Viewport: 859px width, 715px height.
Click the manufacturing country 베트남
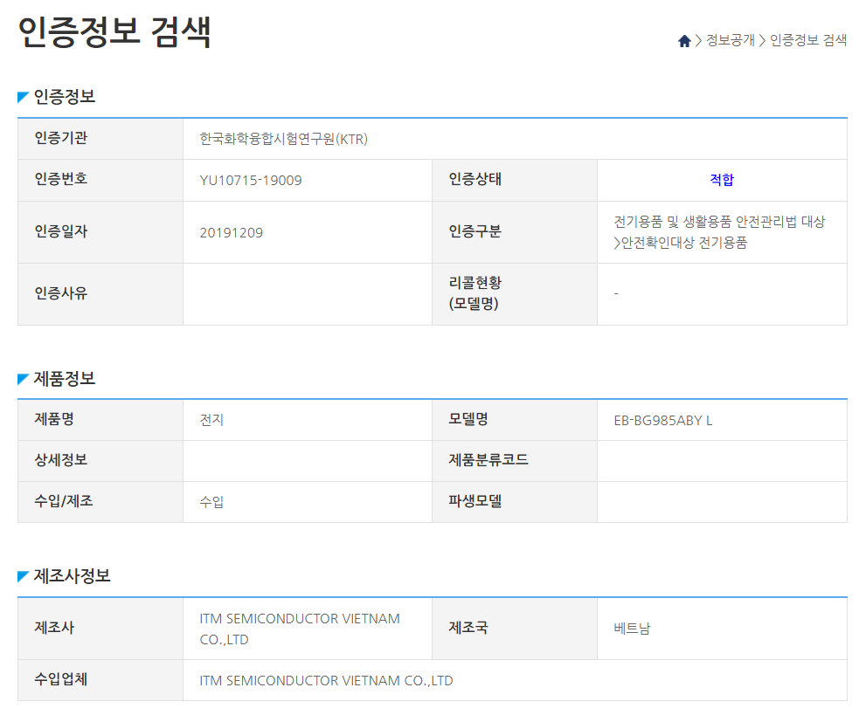[x=632, y=629]
